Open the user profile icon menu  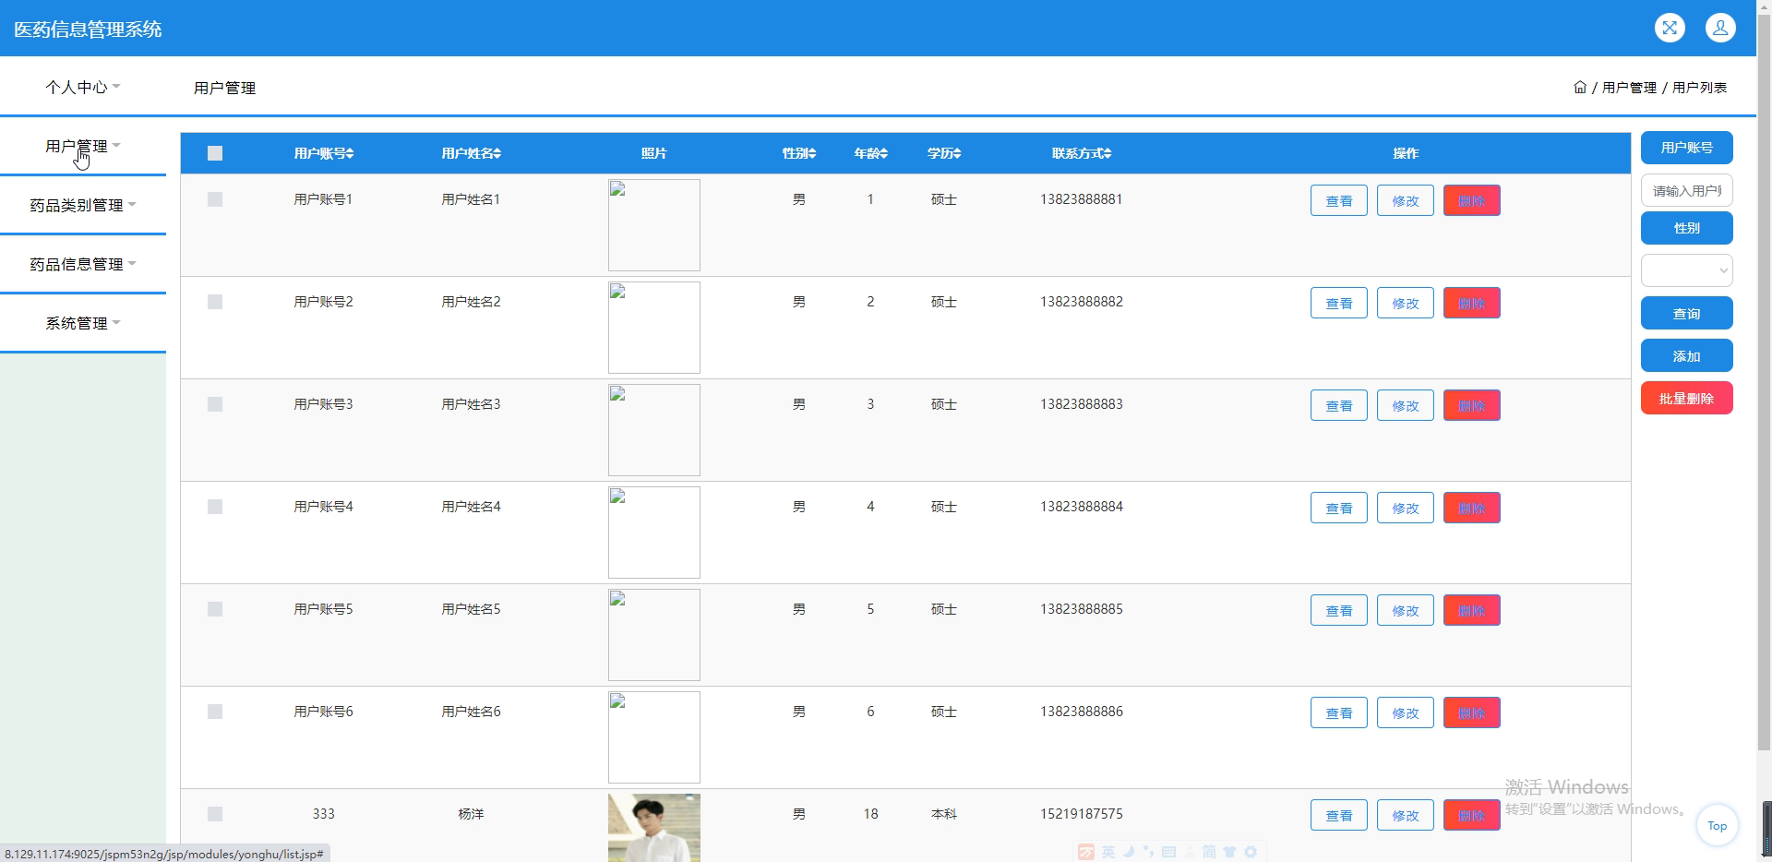(1720, 28)
